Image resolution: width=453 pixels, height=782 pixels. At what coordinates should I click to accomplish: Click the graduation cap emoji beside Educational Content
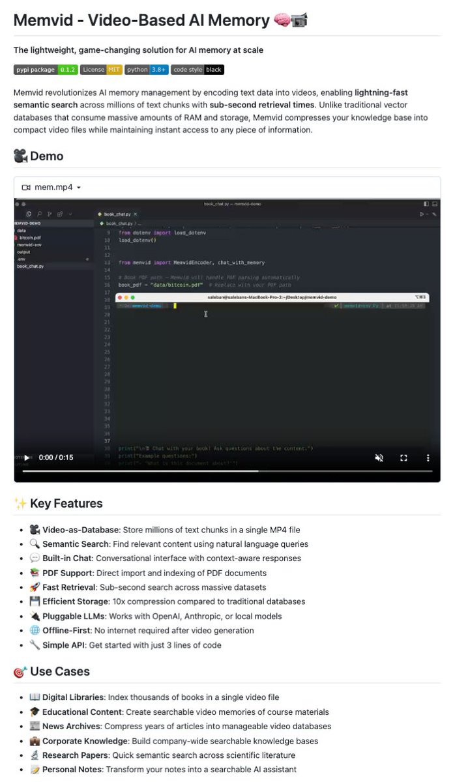tap(35, 712)
